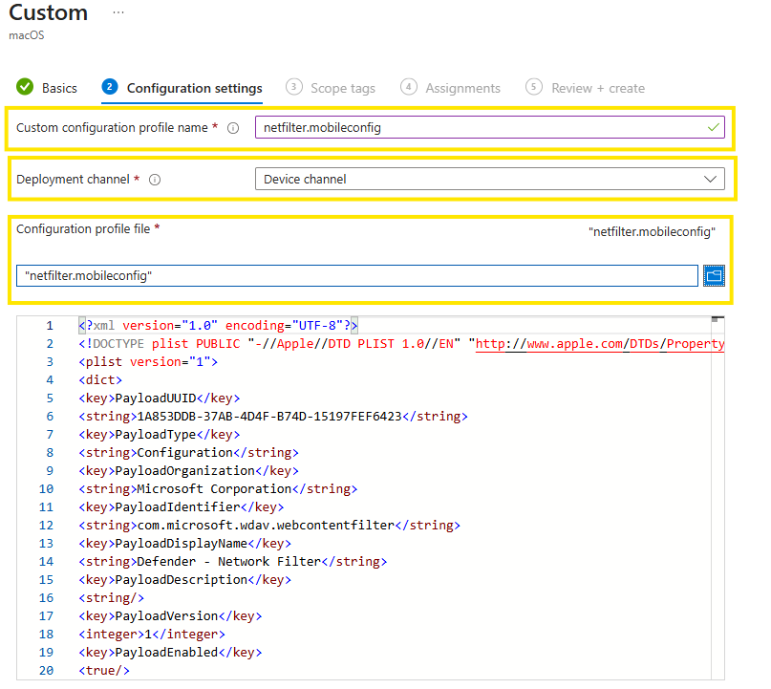This screenshot has height=689, width=771.
Task: Click PayloadType key on line 7
Action: click(159, 435)
